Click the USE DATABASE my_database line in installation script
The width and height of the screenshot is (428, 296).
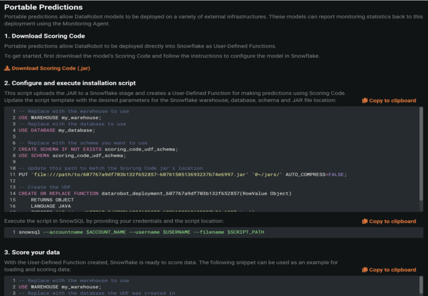point(57,130)
